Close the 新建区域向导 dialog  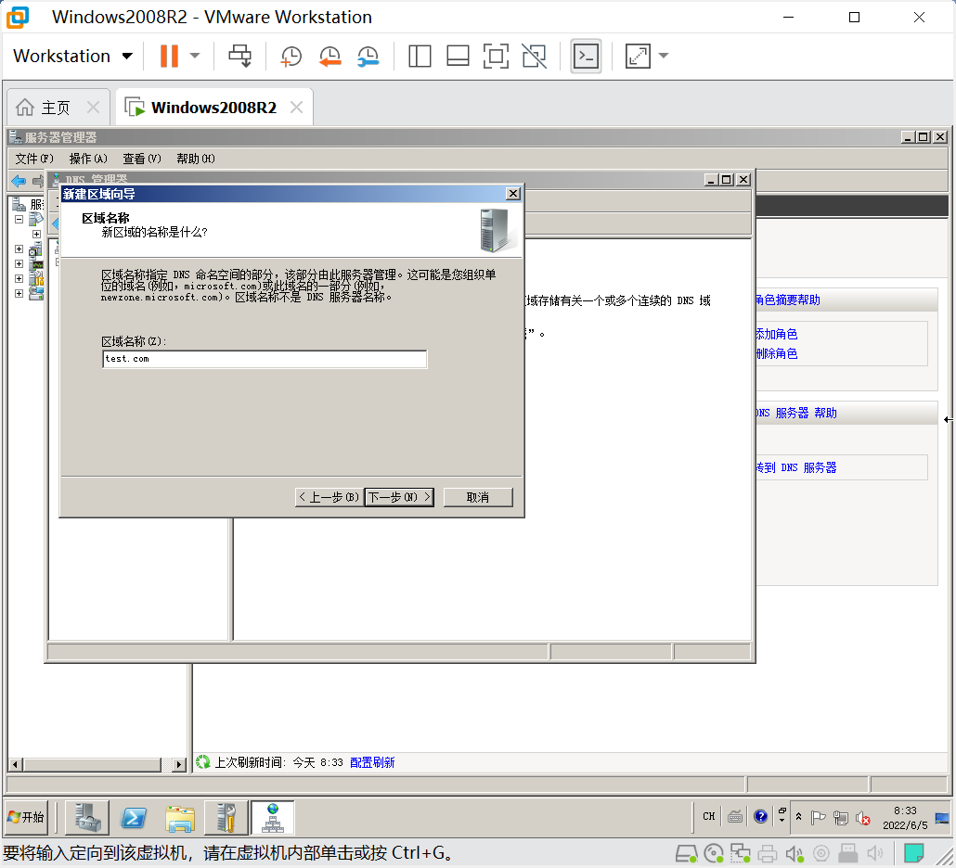coord(513,194)
